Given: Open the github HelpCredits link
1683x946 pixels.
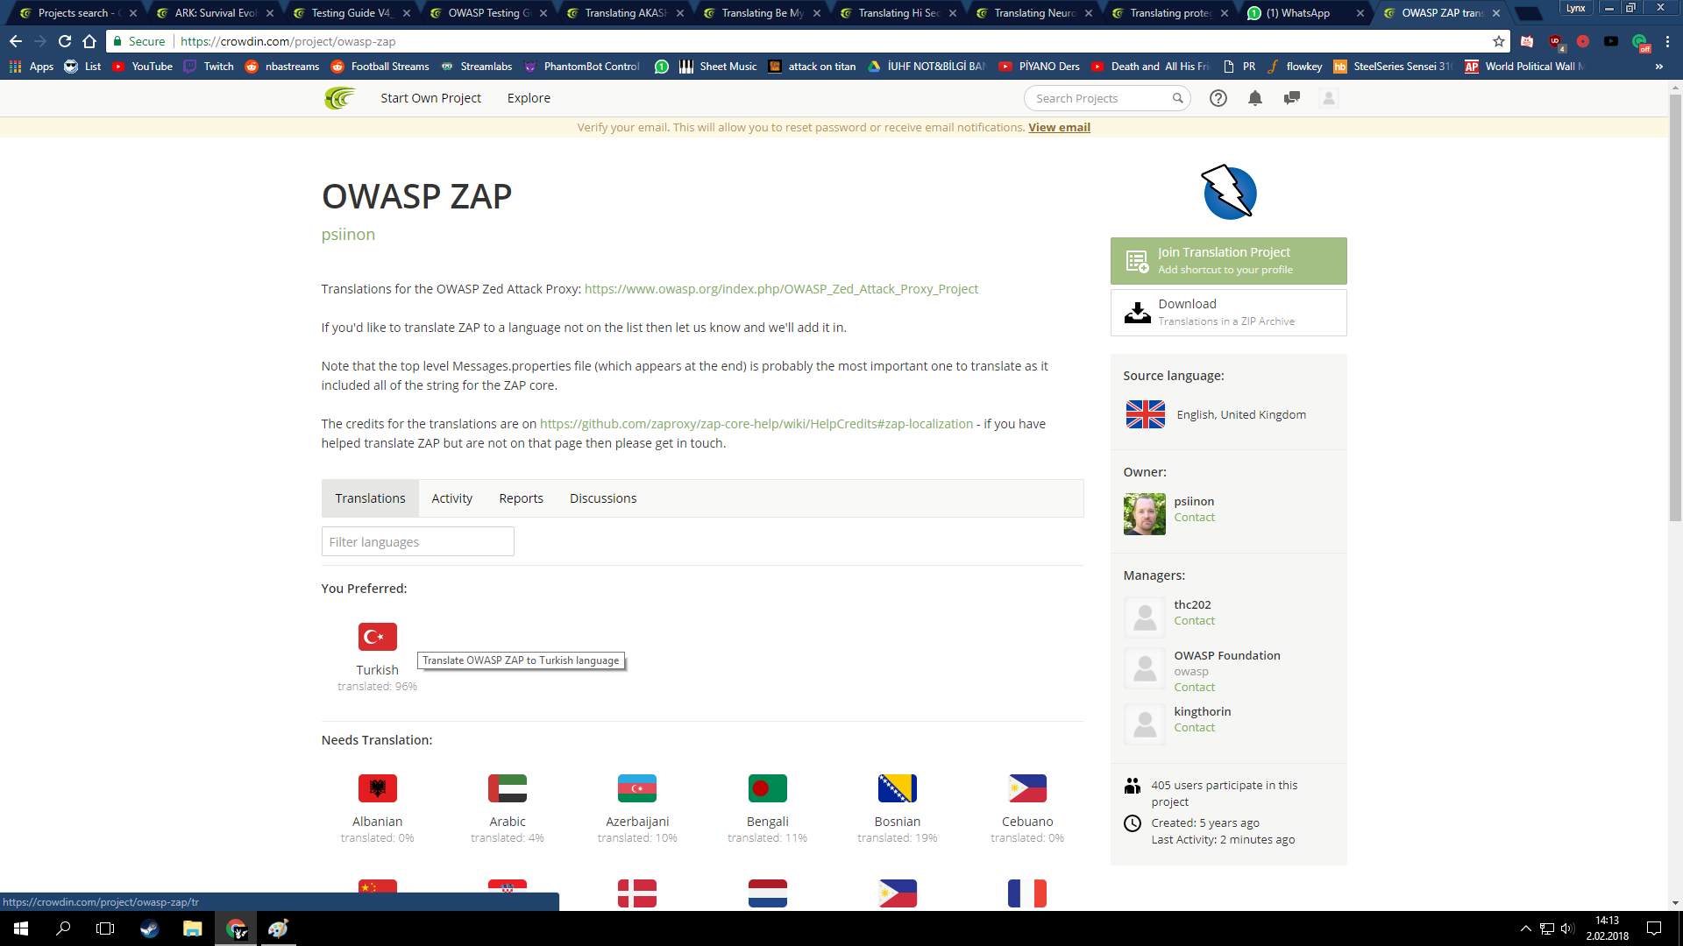Looking at the screenshot, I should 756,424.
